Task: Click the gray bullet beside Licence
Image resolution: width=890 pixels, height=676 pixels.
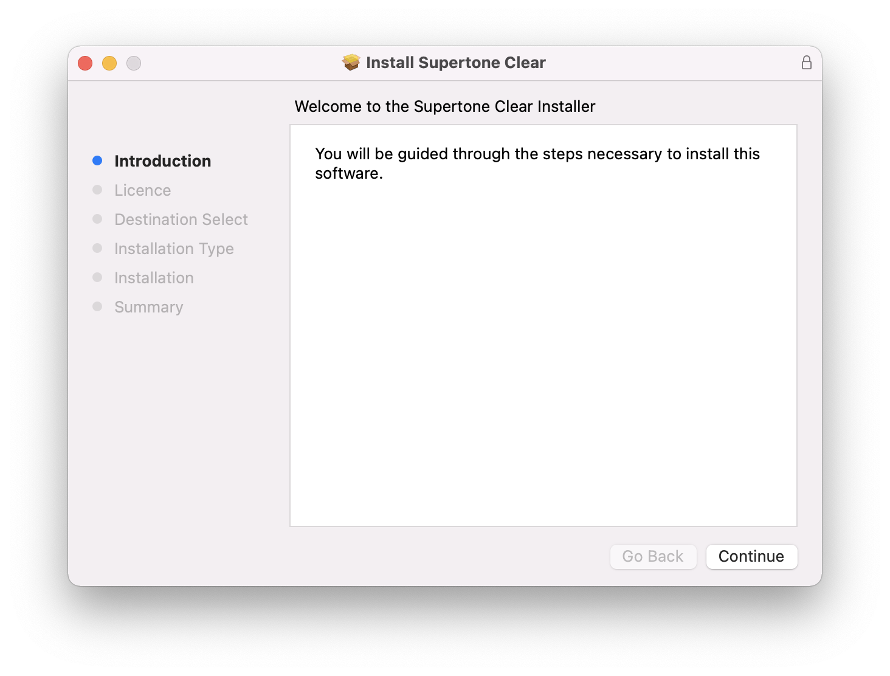Action: (x=97, y=190)
